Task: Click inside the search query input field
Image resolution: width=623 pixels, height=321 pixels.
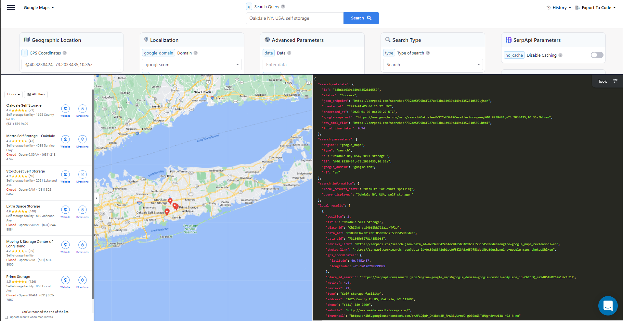Action: 294,18
